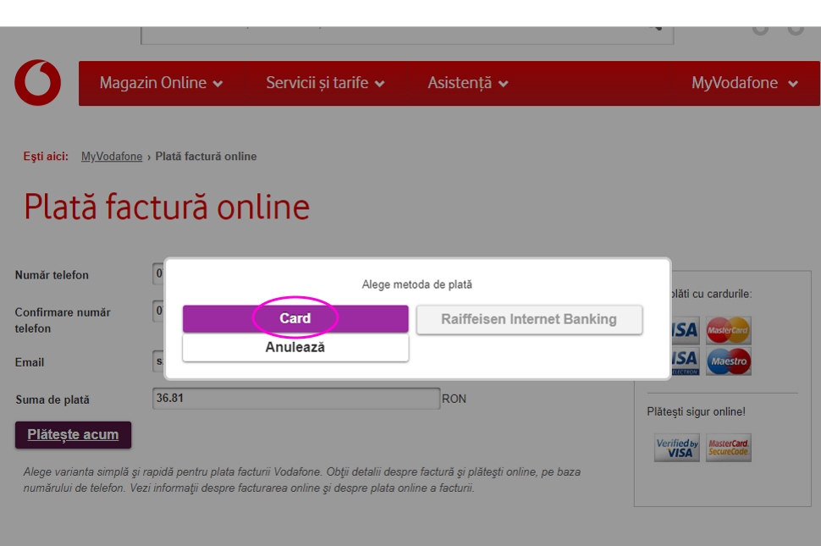Click the Număr telefon input field
821x546 pixels.
[x=158, y=274]
